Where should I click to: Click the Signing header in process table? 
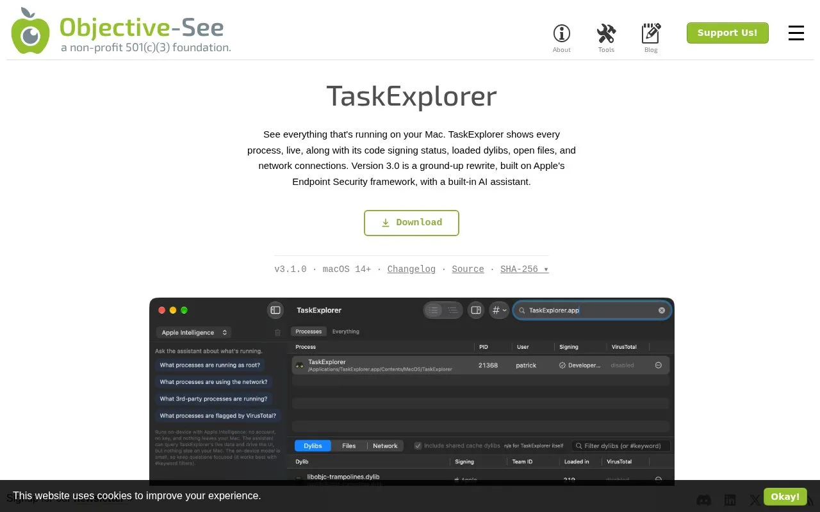569,347
